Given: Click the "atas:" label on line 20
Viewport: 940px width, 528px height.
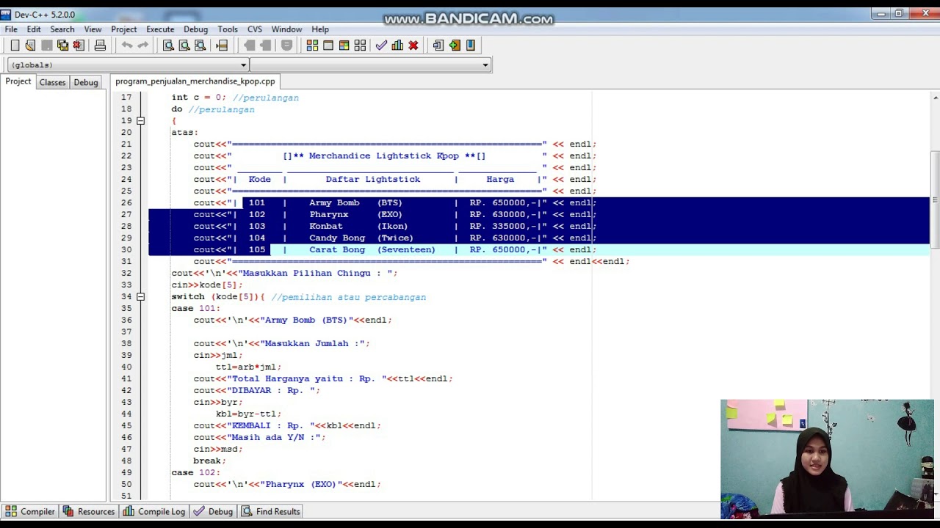Looking at the screenshot, I should pos(185,132).
